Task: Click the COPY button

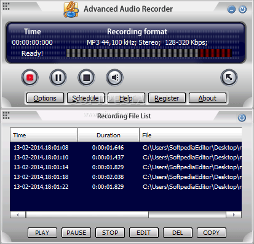Action: point(212,232)
